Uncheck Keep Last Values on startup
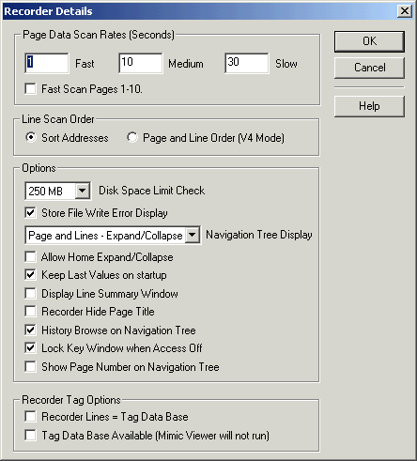The height and width of the screenshot is (461, 417). click(30, 275)
